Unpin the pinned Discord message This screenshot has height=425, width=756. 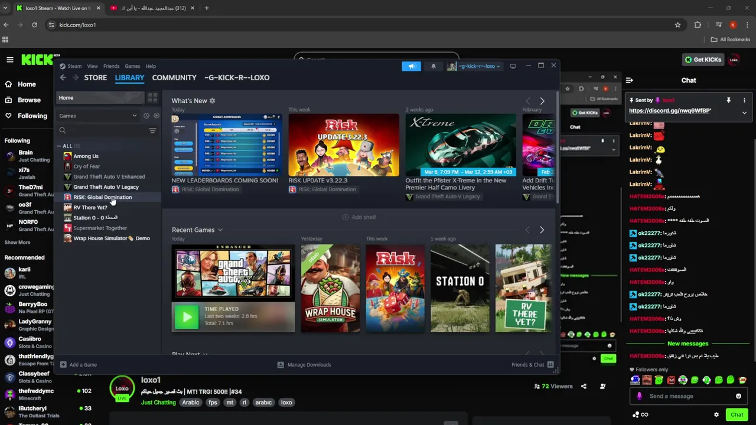point(728,100)
